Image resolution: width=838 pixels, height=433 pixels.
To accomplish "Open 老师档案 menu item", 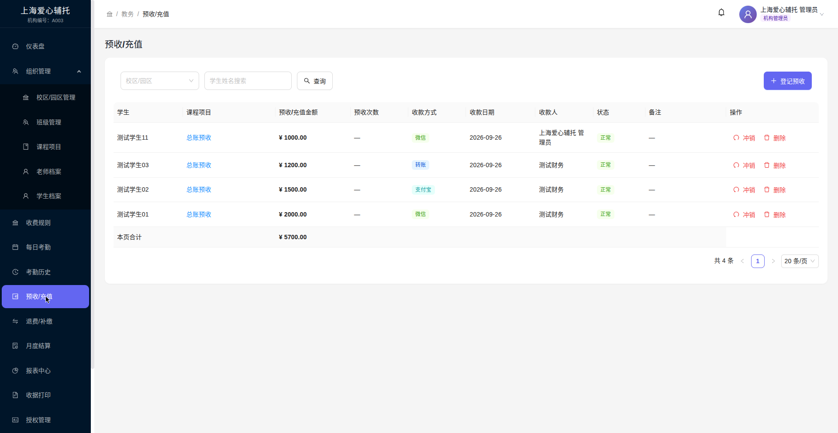I will (x=45, y=172).
